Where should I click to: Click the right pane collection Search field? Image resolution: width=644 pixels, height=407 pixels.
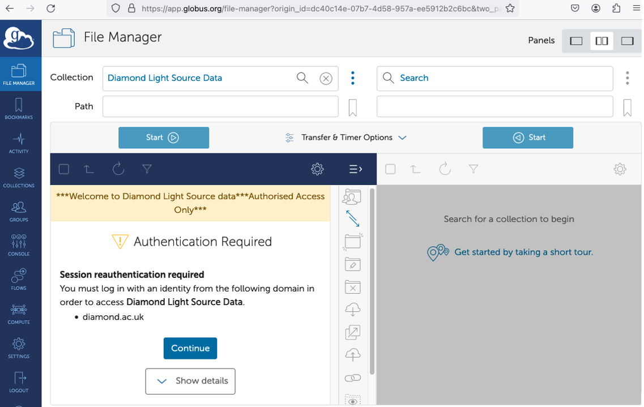(x=494, y=78)
